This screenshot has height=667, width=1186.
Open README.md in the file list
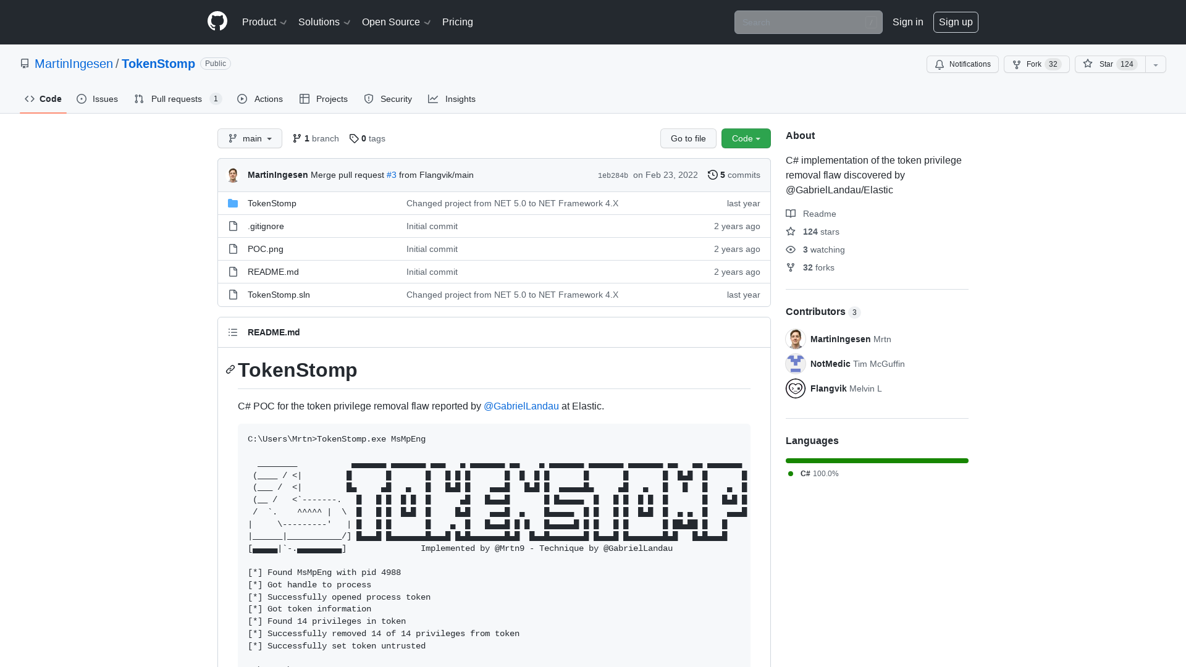(273, 272)
